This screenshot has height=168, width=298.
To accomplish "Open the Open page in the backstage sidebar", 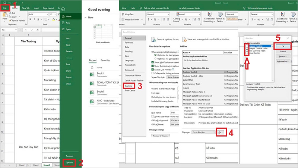I will pyautogui.click(x=70, y=29).
